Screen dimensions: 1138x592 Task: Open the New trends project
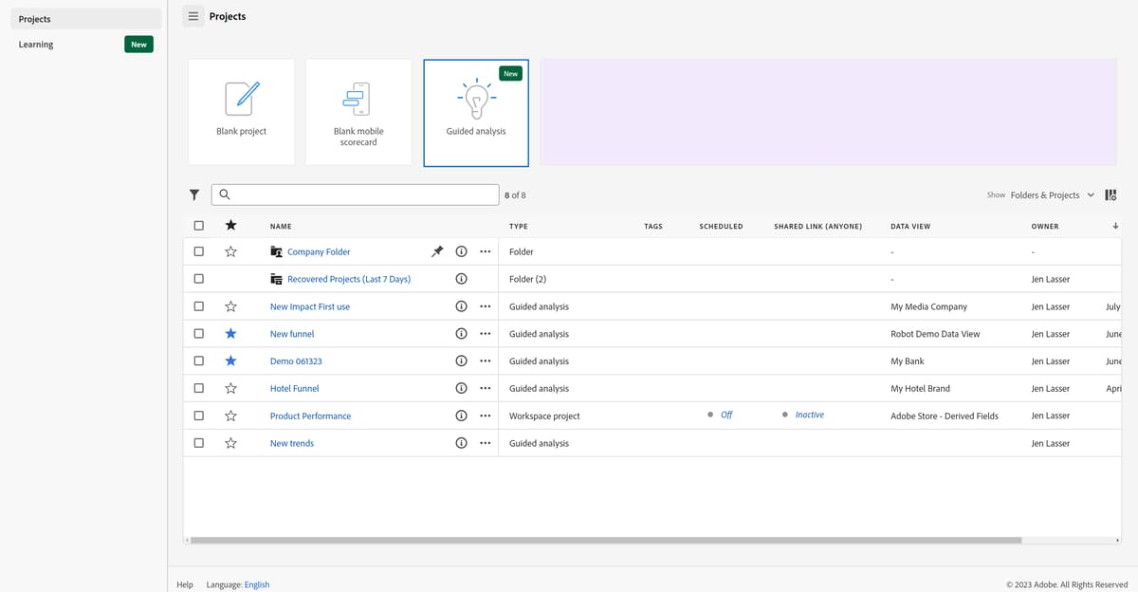291,442
